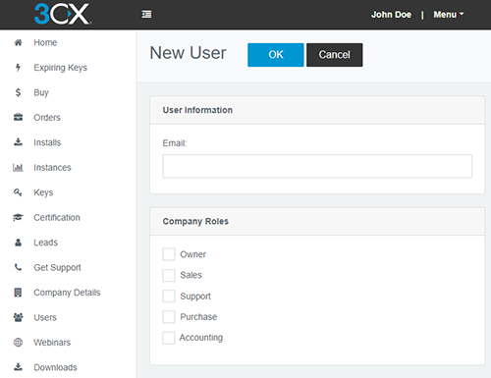Screen dimensions: 491x378
Task: Open Keys in the sidebar
Action: [x=43, y=192]
